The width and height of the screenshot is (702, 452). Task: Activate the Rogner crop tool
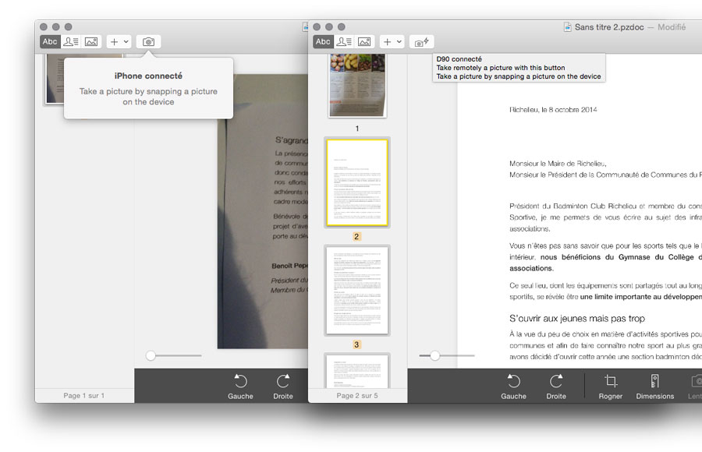click(x=611, y=387)
